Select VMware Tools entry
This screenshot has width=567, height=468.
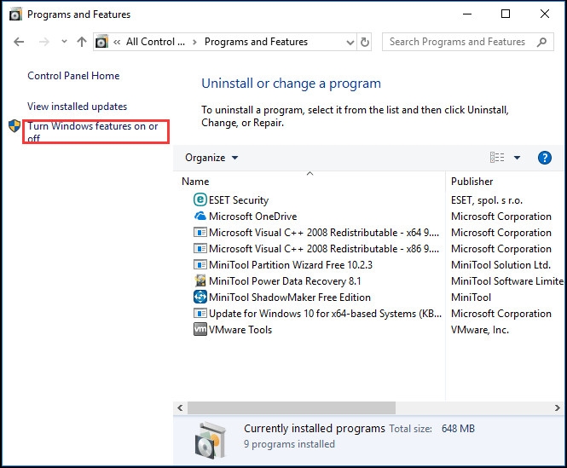pyautogui.click(x=240, y=330)
